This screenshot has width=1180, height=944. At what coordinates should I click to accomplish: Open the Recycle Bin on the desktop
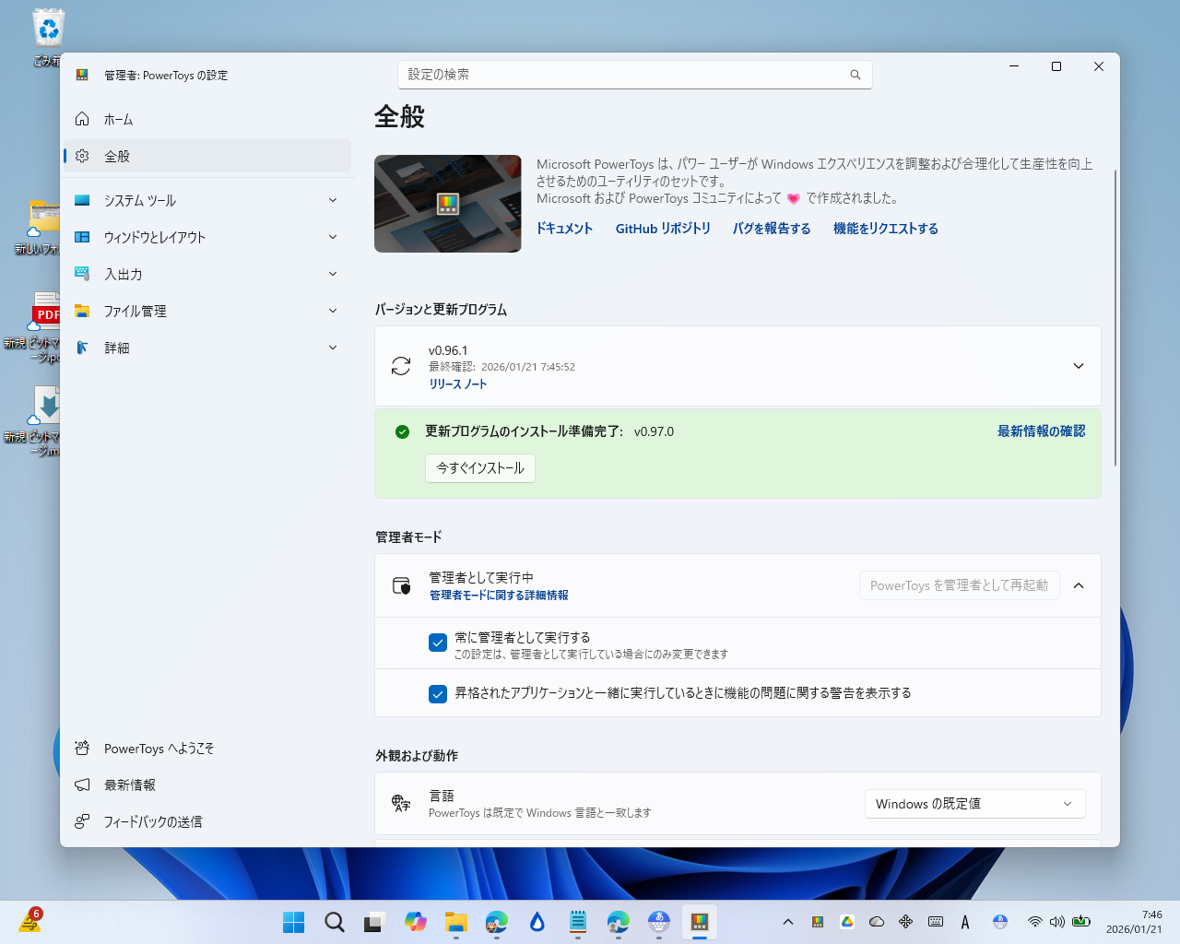(x=48, y=39)
